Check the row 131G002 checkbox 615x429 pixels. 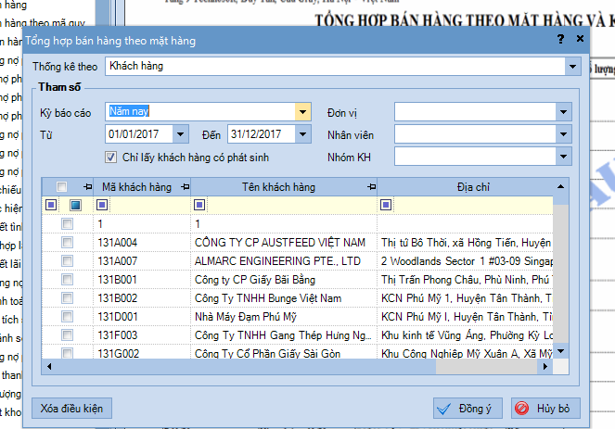click(67, 353)
